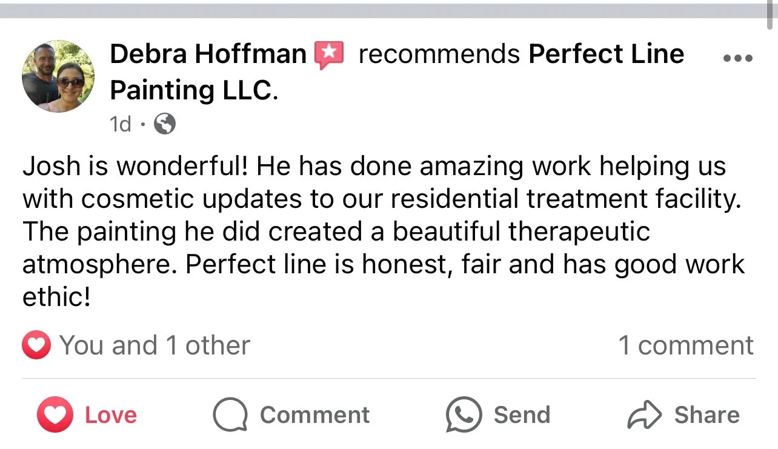Visit the Perfect Line Painting LLC page
Viewport: 778px width, 449px height.
tap(397, 72)
